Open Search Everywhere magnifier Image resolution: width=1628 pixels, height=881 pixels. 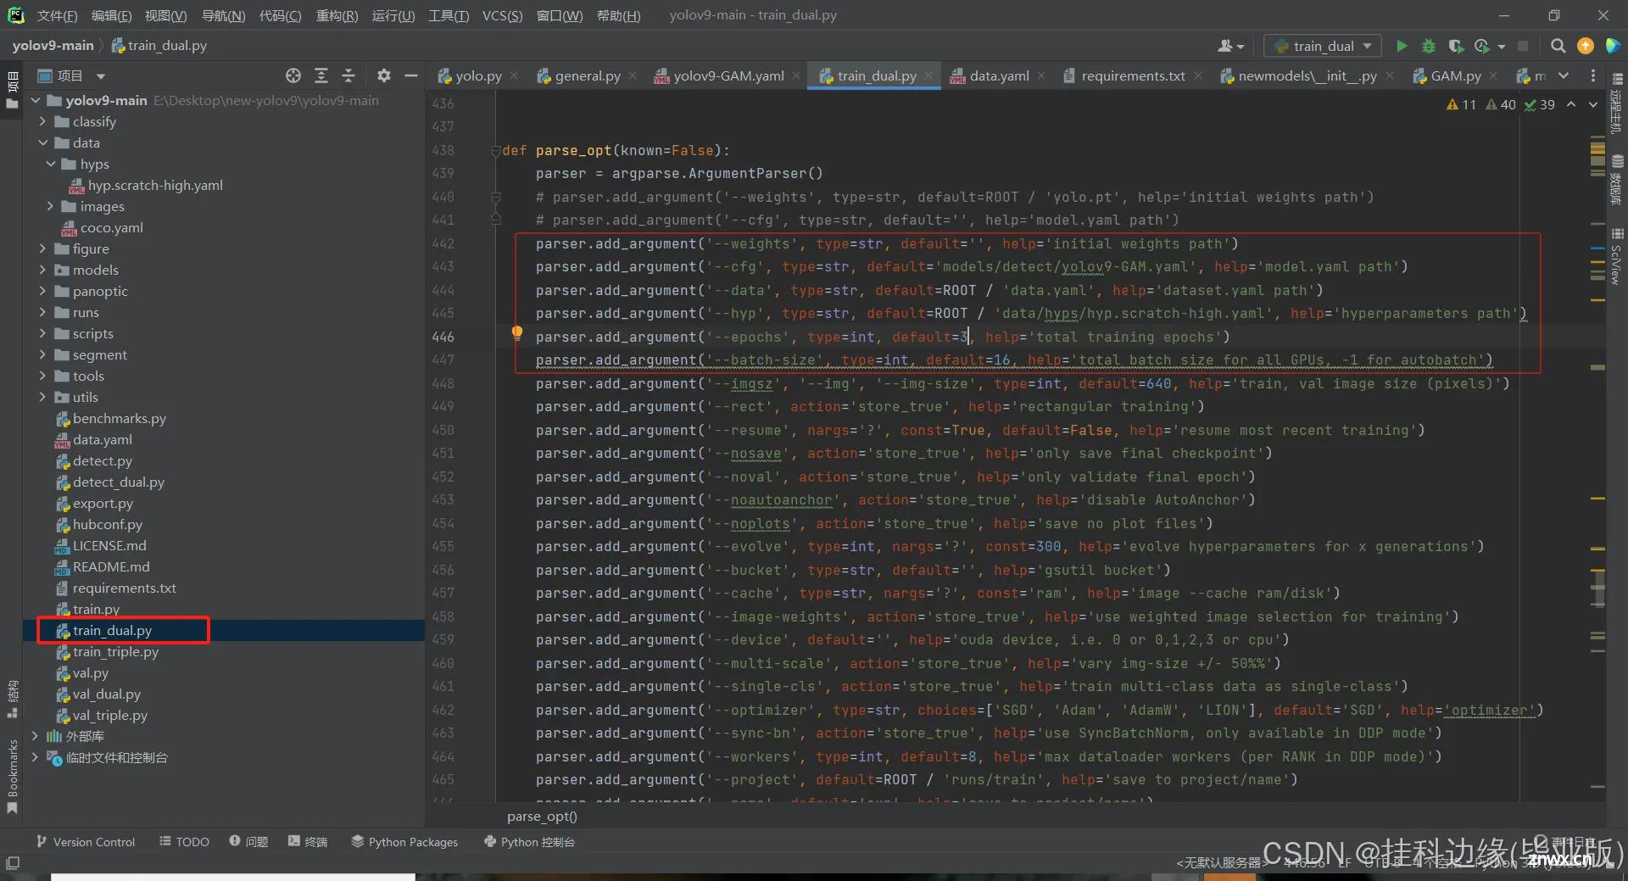pos(1558,46)
